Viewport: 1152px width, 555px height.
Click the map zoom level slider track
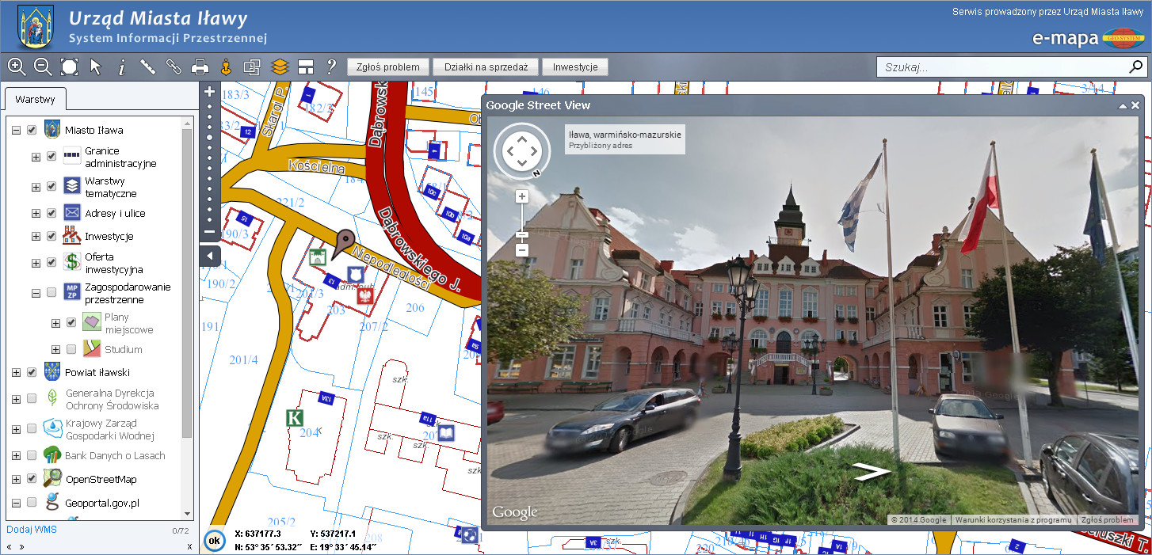click(x=209, y=162)
